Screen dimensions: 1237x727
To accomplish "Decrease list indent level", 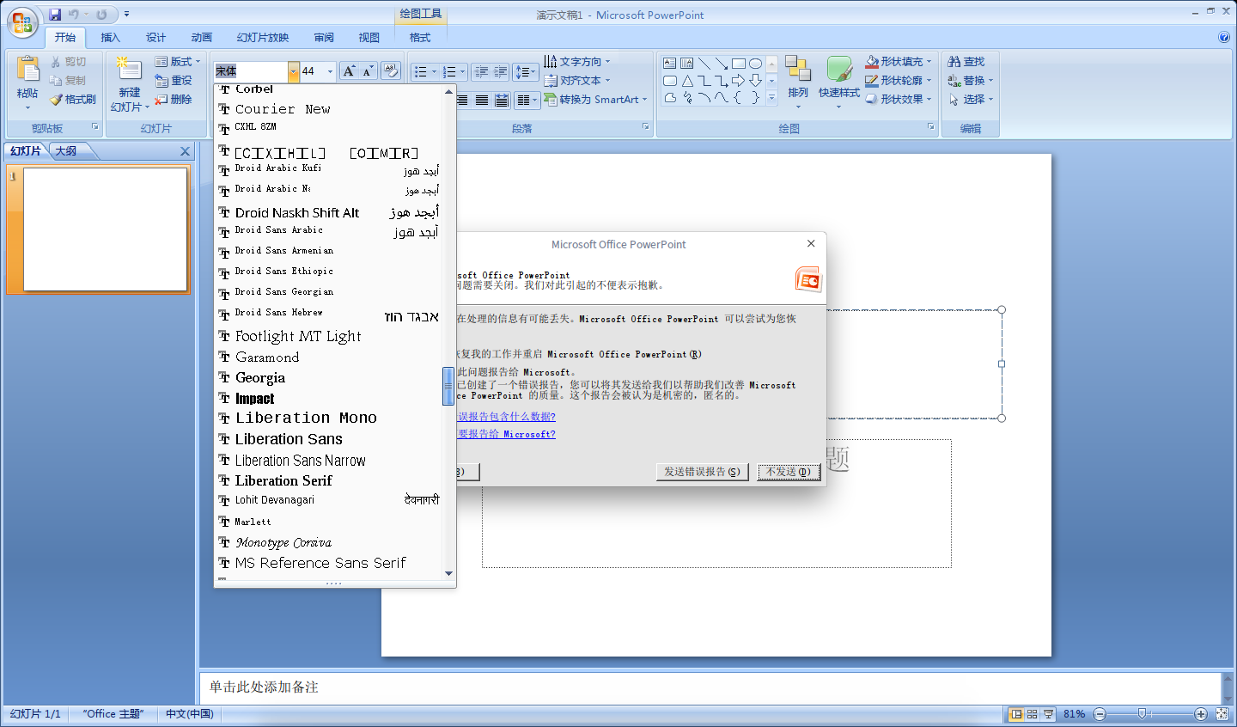I will click(x=481, y=72).
